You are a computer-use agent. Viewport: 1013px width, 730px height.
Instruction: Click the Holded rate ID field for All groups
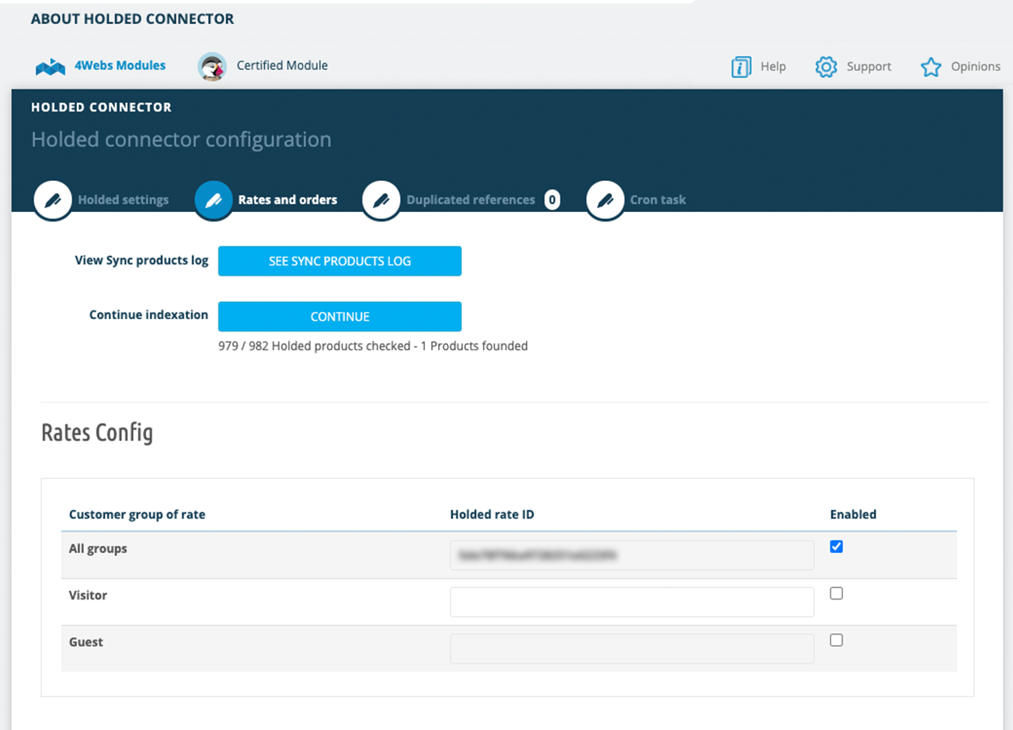(x=632, y=555)
